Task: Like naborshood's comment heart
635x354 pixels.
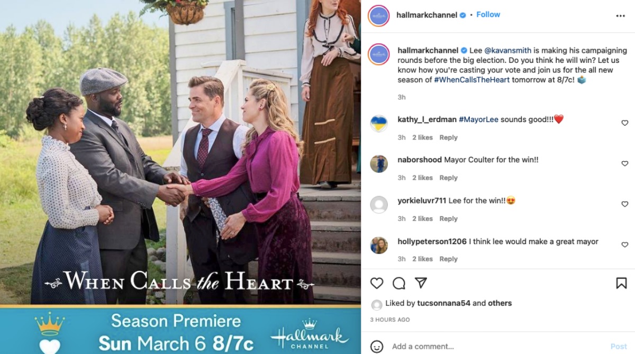Action: click(624, 164)
